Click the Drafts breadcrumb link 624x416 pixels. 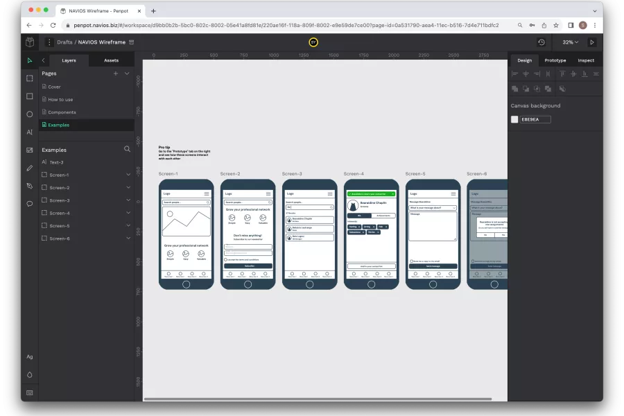pyautogui.click(x=64, y=42)
